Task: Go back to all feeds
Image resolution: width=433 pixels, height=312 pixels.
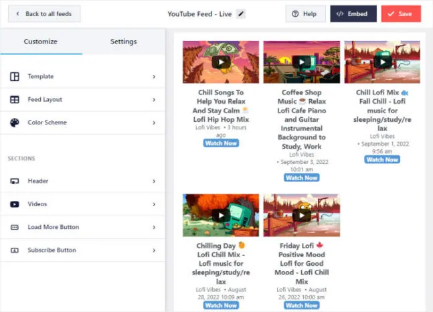Action: click(x=44, y=14)
